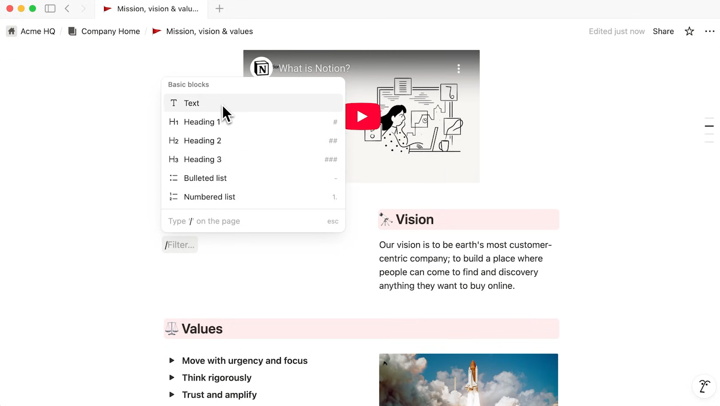Open Acme HQ breadcrumb link
Image resolution: width=720 pixels, height=406 pixels.
[38, 31]
